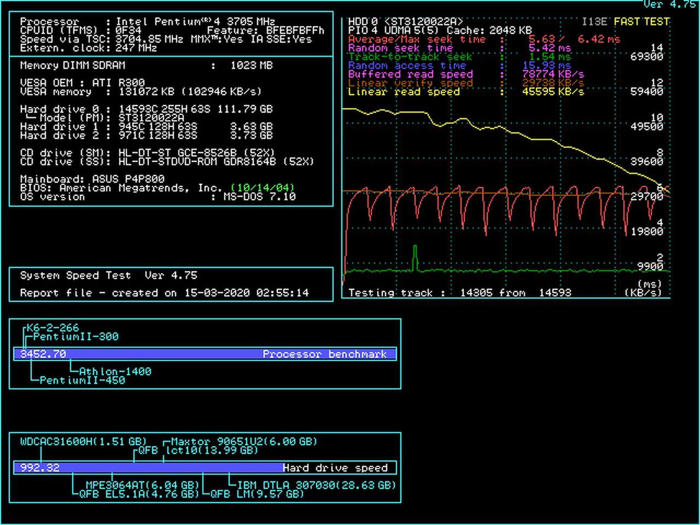The image size is (700, 525).
Task: Click the Report file created date line
Action: [164, 293]
